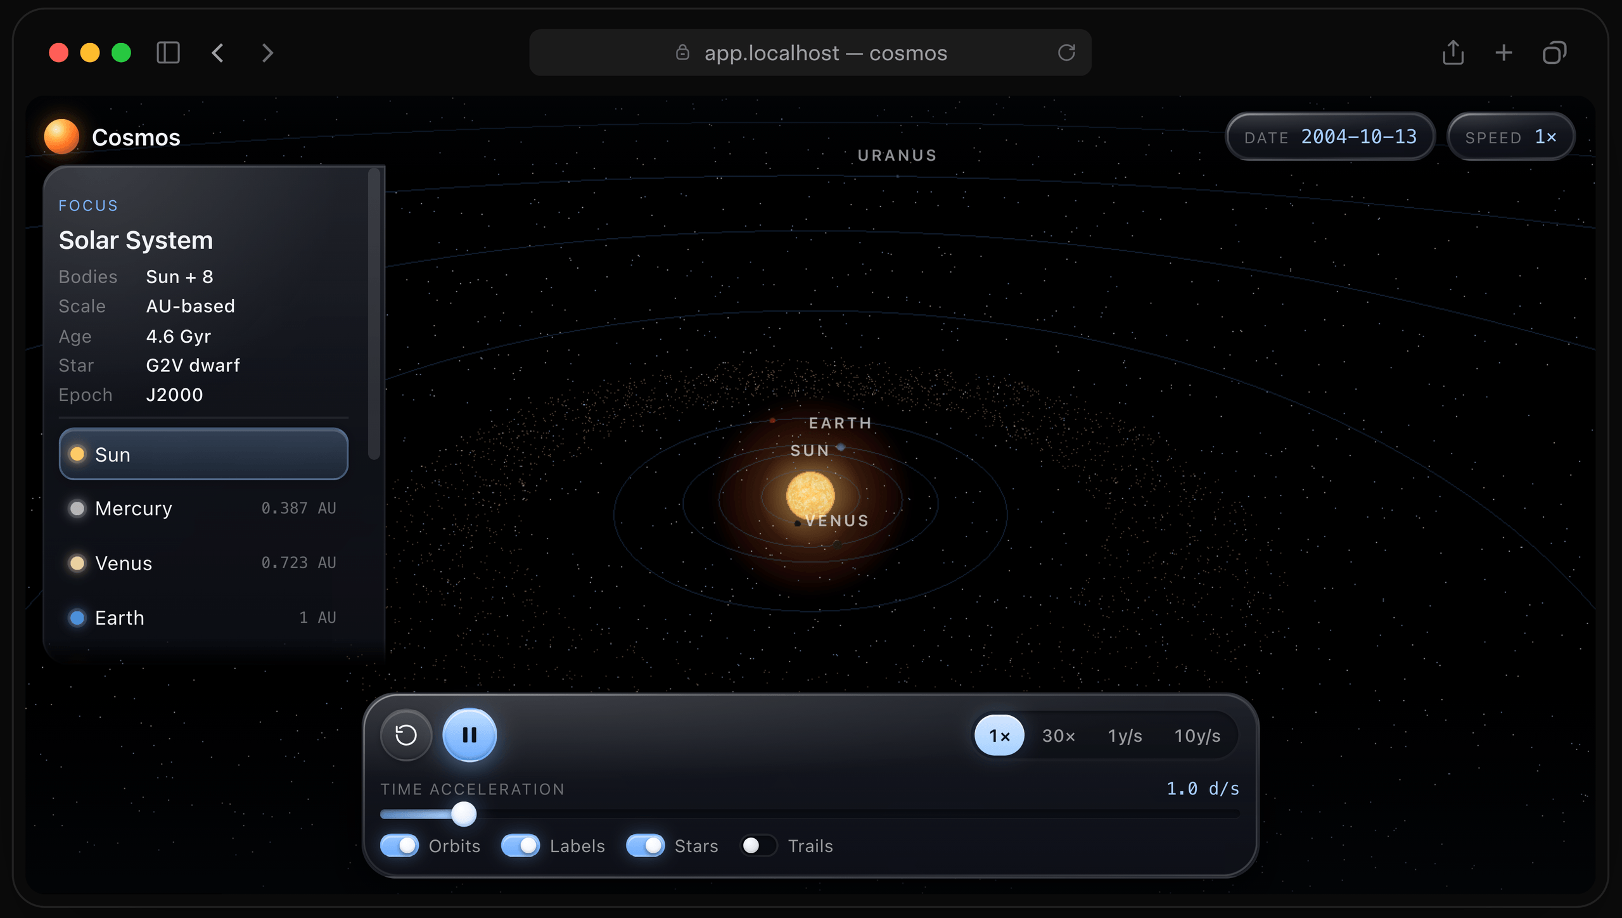1622x918 pixels.
Task: Click the Venus tan dot icon
Action: [x=77, y=563]
